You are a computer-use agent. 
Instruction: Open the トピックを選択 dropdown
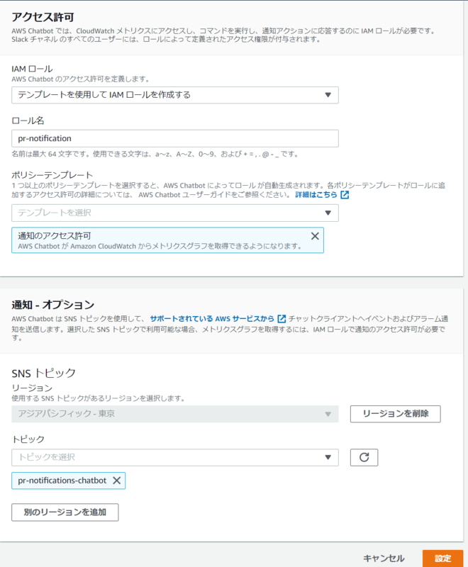tap(175, 457)
